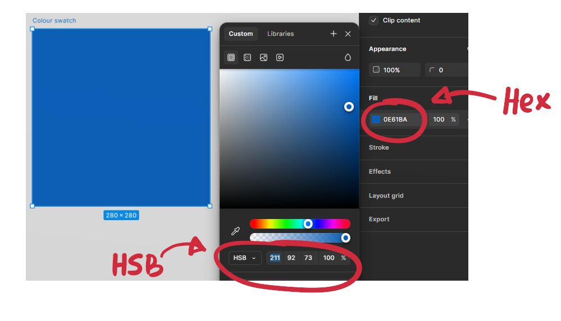Select the Colour swatch frame label
The height and width of the screenshot is (321, 561).
(x=54, y=21)
